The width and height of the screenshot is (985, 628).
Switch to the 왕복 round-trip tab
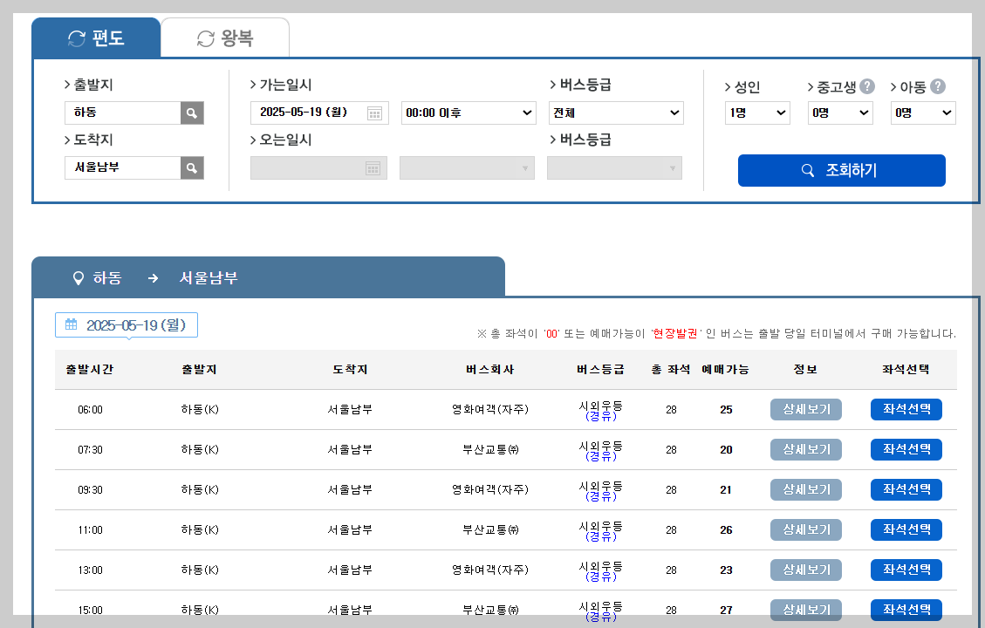click(x=225, y=38)
